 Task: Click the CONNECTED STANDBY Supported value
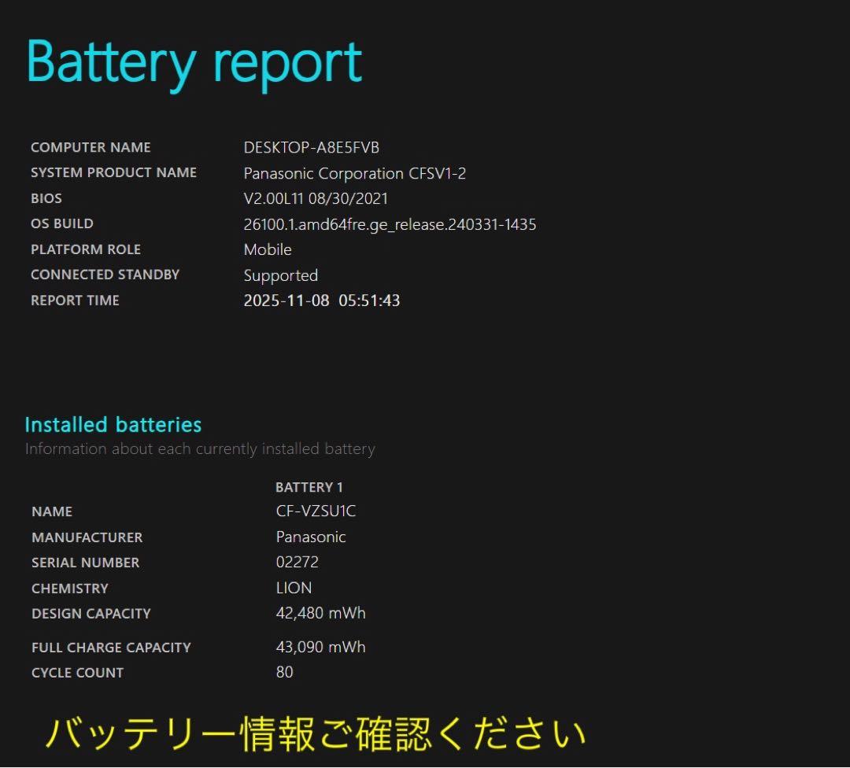(280, 275)
